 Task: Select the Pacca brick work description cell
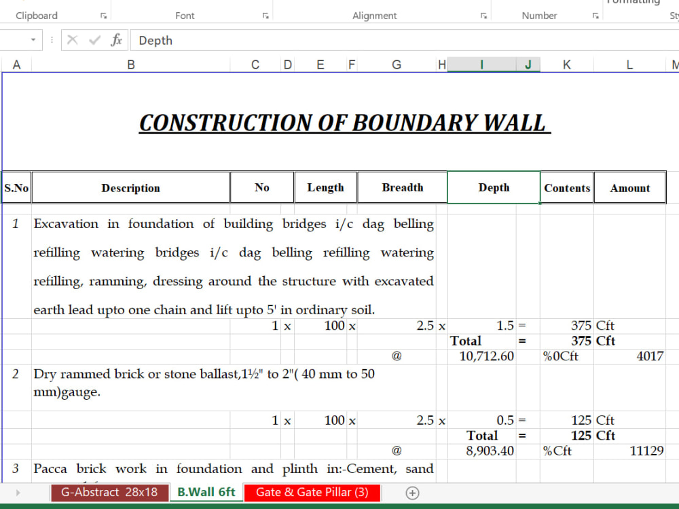(x=234, y=470)
